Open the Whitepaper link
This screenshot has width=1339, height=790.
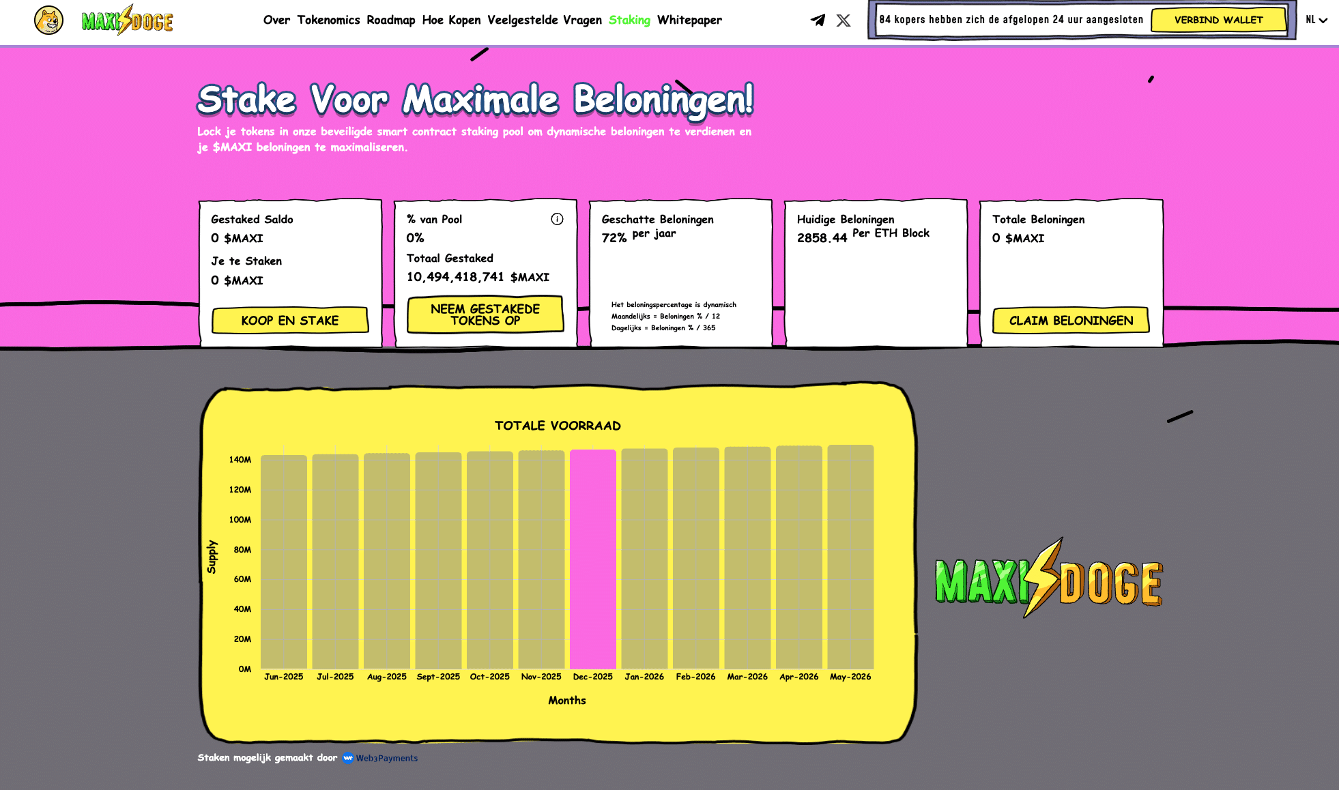689,20
